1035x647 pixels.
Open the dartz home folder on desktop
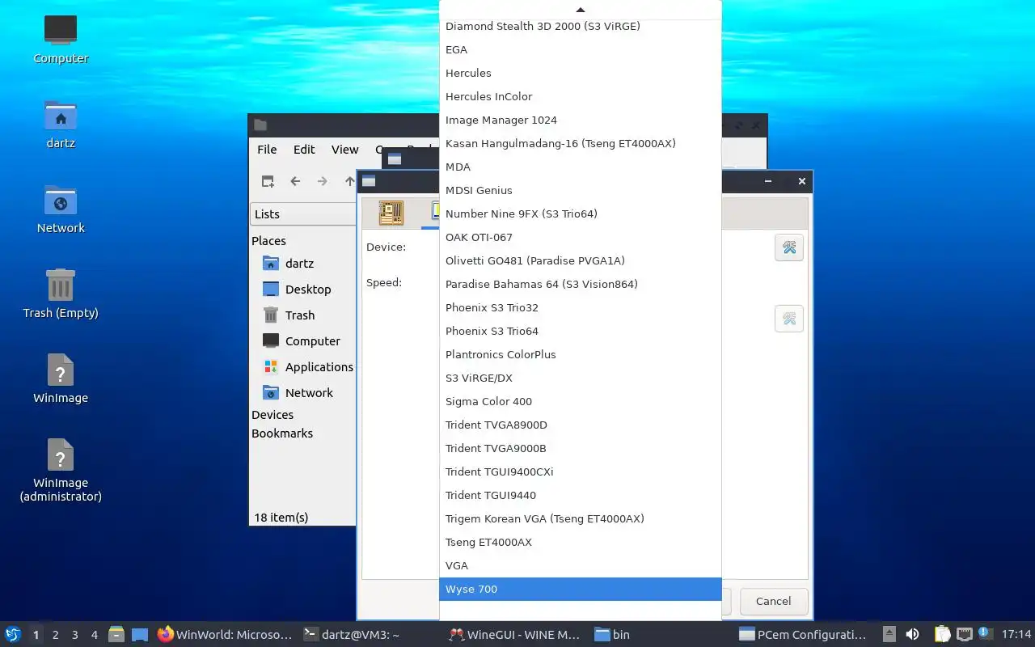(61, 125)
